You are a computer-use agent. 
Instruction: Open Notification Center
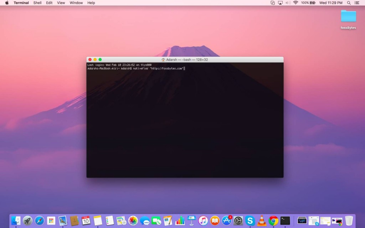tap(357, 3)
